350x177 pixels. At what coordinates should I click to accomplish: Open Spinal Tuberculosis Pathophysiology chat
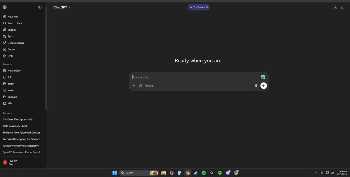click(23, 152)
